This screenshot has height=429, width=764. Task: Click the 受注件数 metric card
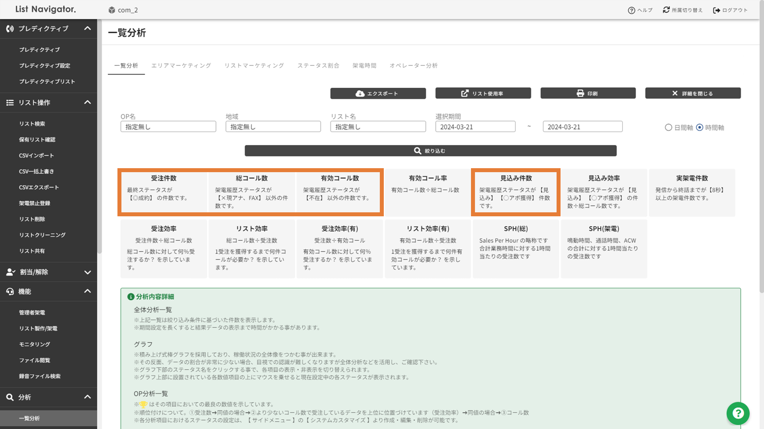click(x=164, y=192)
